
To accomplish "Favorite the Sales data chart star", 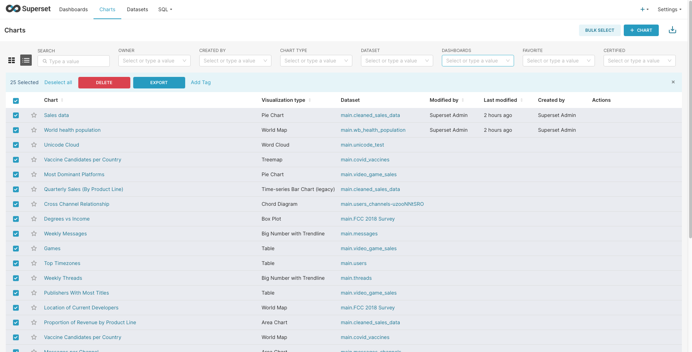I will point(34,115).
